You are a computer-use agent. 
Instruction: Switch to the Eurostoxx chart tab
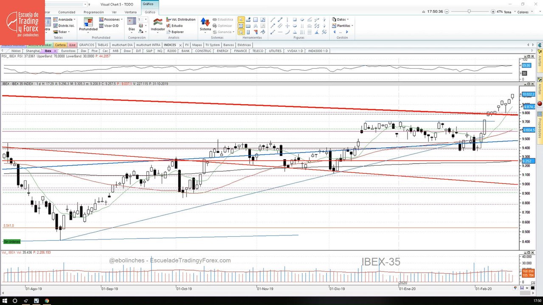(69, 51)
